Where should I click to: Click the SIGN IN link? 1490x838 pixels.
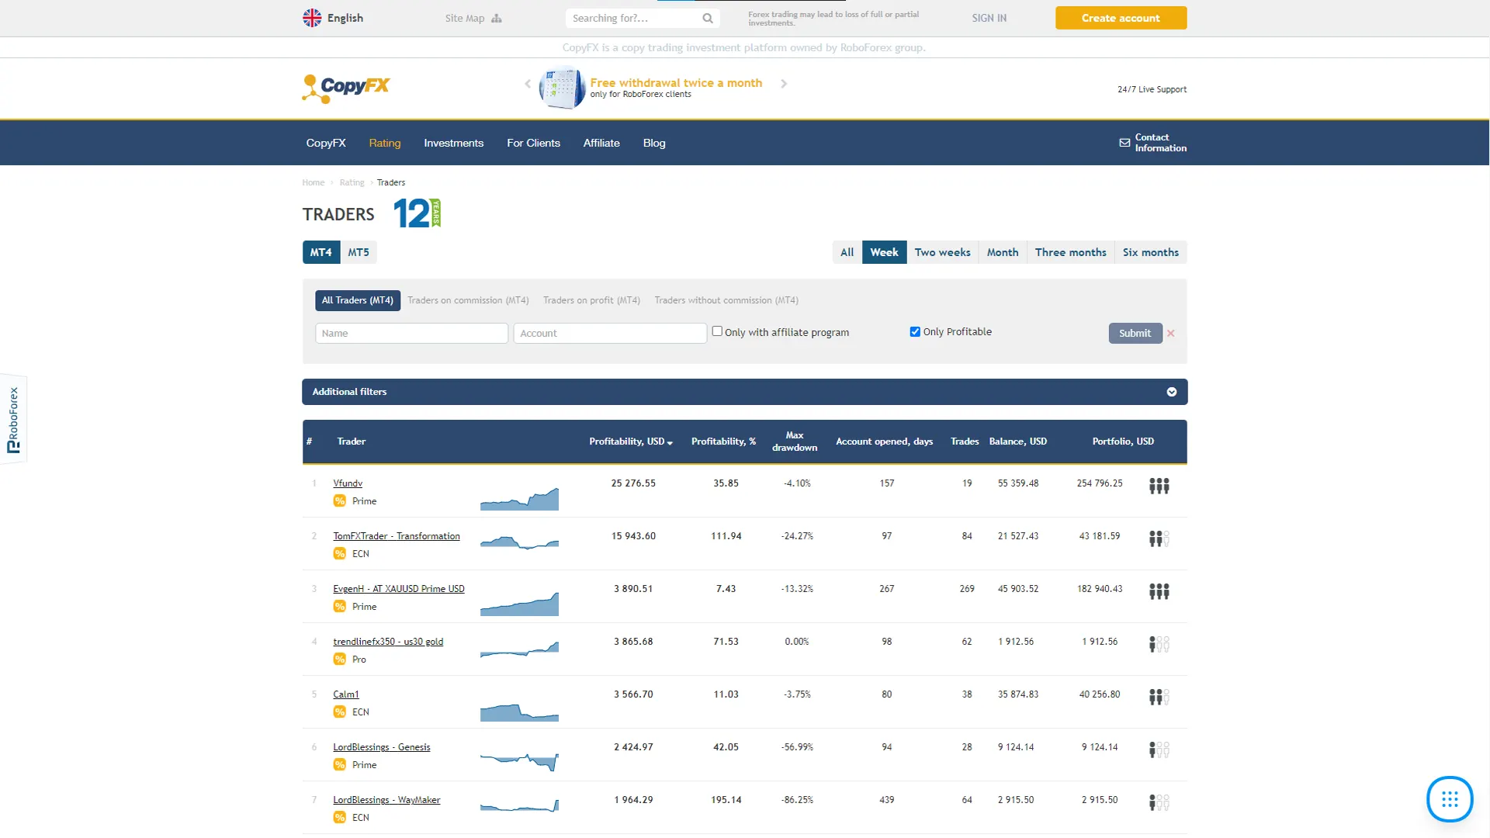click(989, 18)
